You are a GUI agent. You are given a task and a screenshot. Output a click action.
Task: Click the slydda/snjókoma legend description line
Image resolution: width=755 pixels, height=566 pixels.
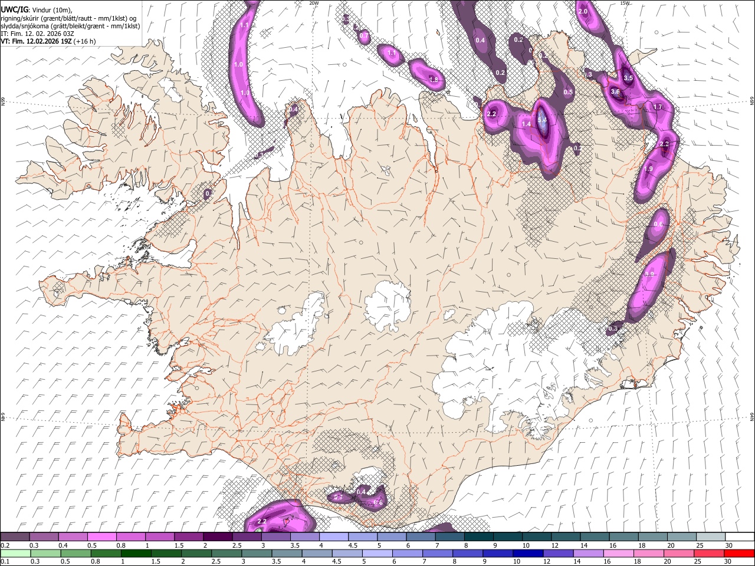(70, 26)
